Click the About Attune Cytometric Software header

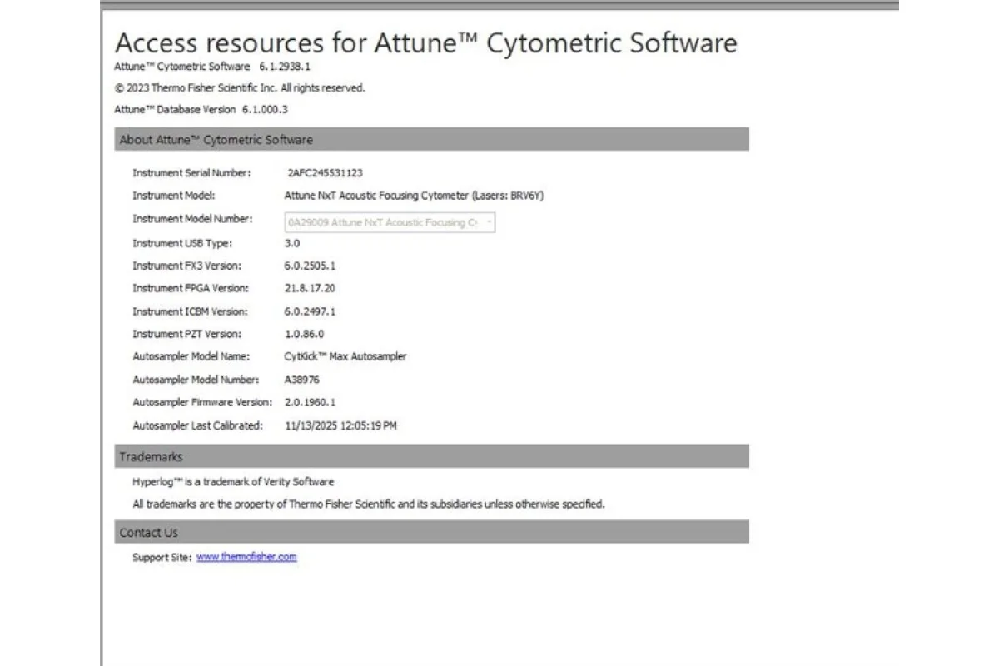[216, 140]
